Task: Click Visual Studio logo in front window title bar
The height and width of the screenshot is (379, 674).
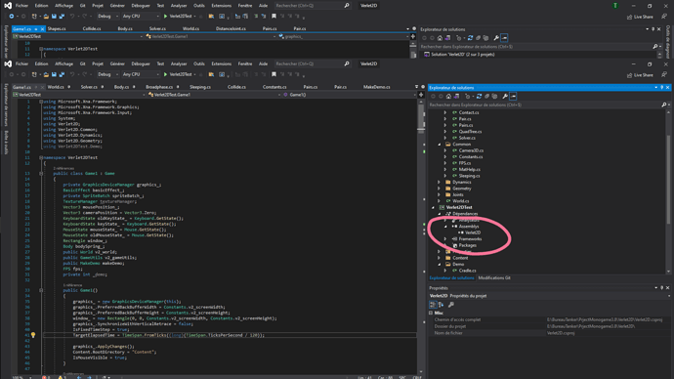Action: (x=8, y=63)
